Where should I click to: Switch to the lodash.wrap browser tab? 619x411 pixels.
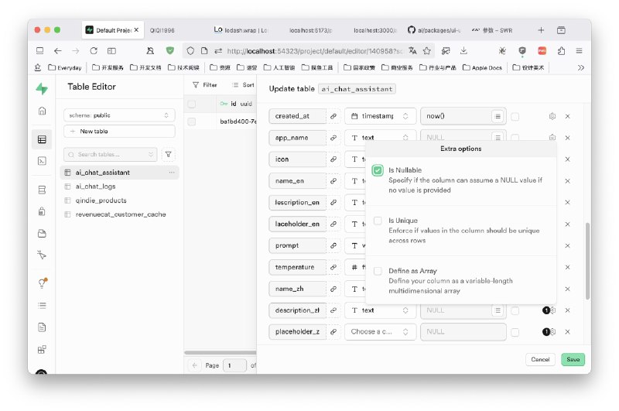pyautogui.click(x=241, y=30)
